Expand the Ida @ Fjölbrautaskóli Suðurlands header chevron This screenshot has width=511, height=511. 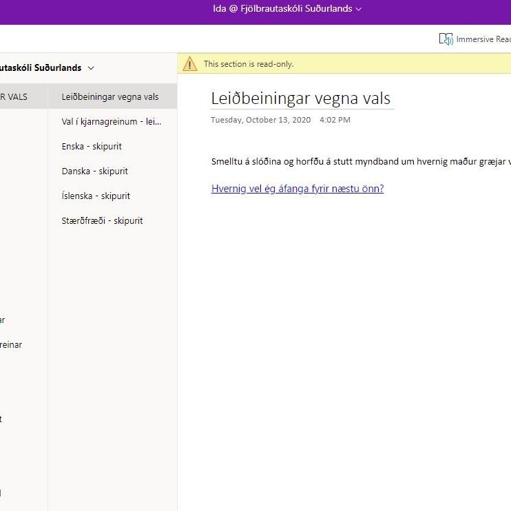pos(359,9)
